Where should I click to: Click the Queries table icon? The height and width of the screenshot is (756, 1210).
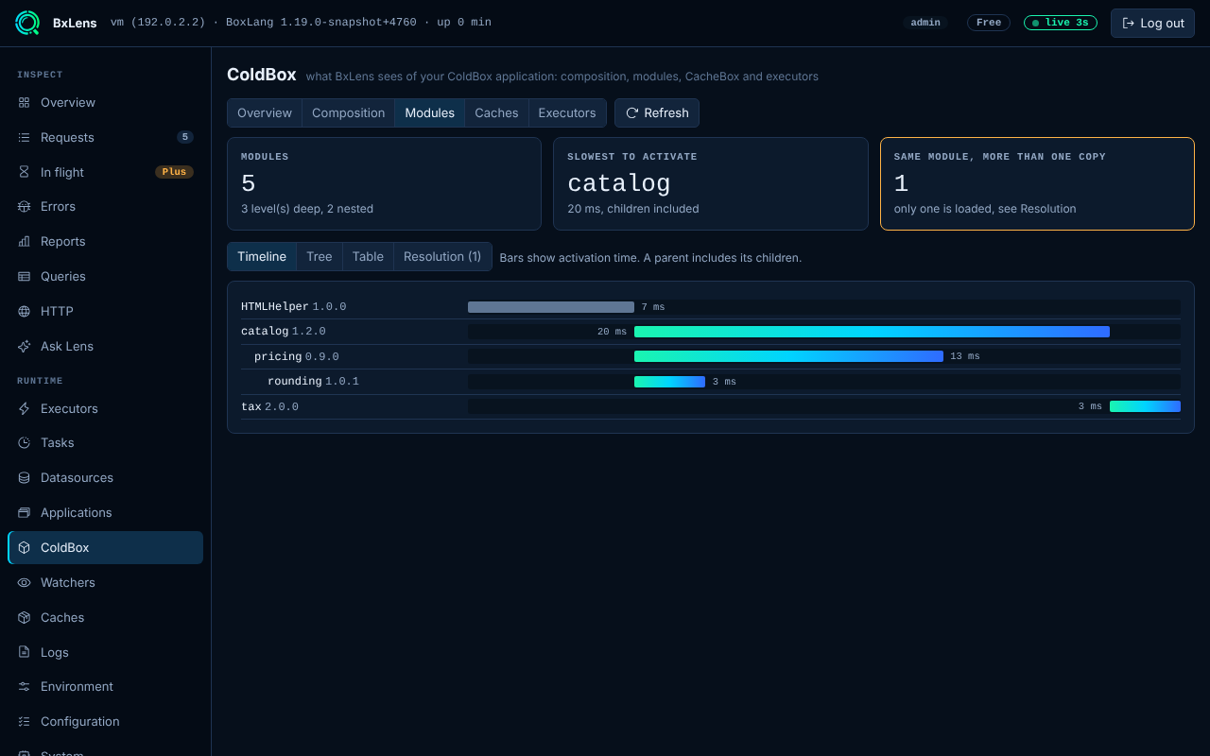click(x=25, y=276)
